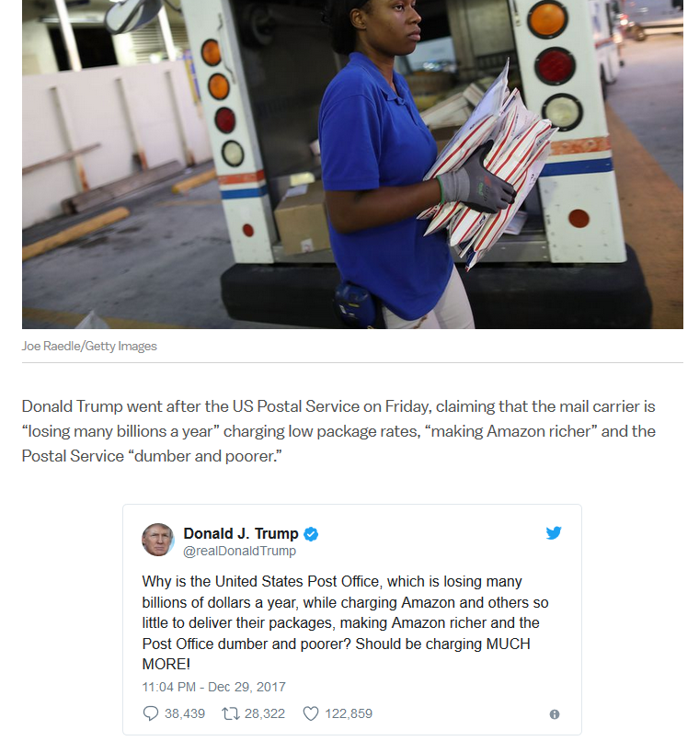
Task: Click the reply speech bubble icon
Action: click(150, 713)
